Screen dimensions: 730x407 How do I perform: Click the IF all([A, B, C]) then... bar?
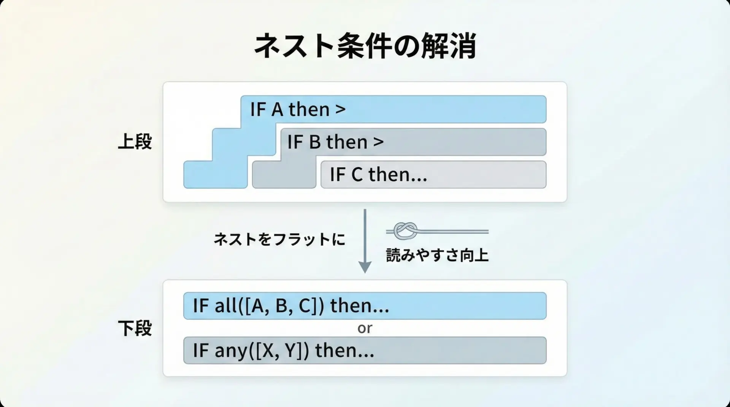(x=456, y=306)
